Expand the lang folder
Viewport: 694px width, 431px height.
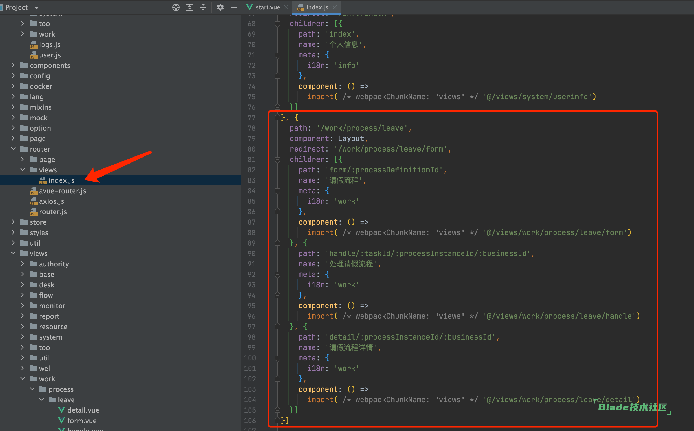13,97
